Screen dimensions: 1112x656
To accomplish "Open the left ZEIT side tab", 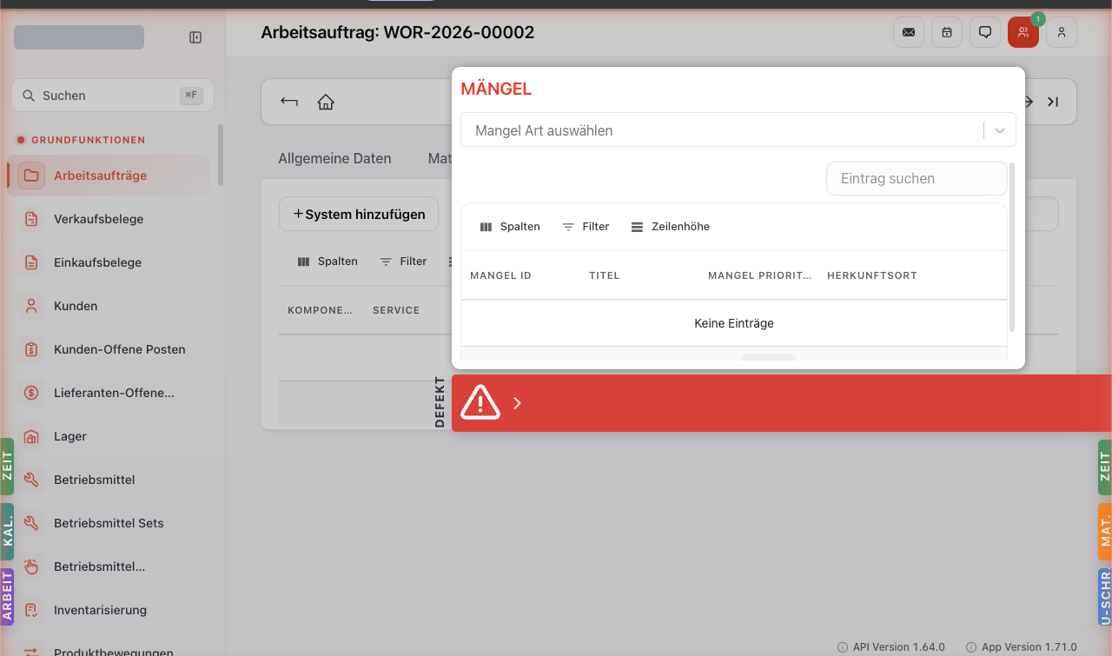I will (7, 467).
